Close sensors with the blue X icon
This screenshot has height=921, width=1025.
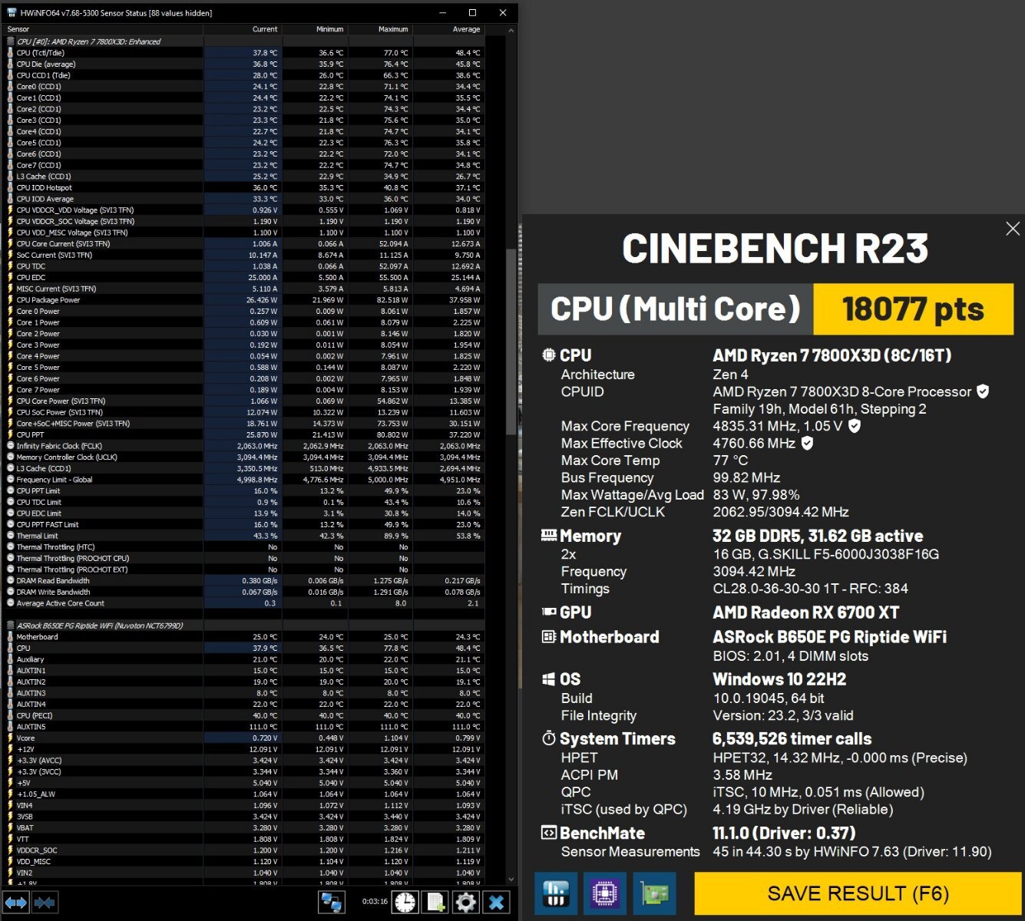pos(497,902)
